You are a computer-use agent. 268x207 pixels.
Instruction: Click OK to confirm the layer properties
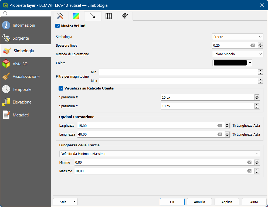(x=172, y=202)
